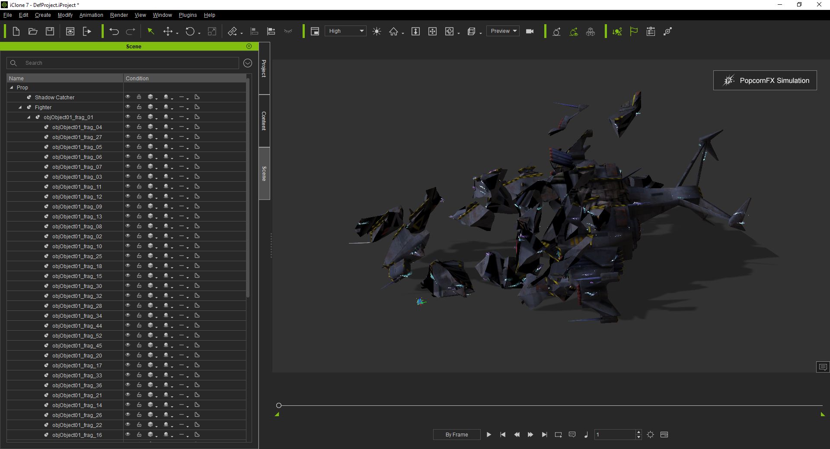Viewport: 830px width, 449px height.
Task: Click the Condition column header
Action: tap(185, 78)
